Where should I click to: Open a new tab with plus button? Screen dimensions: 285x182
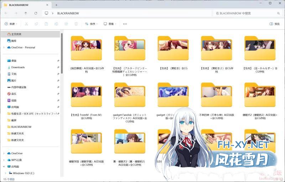click(56, 5)
